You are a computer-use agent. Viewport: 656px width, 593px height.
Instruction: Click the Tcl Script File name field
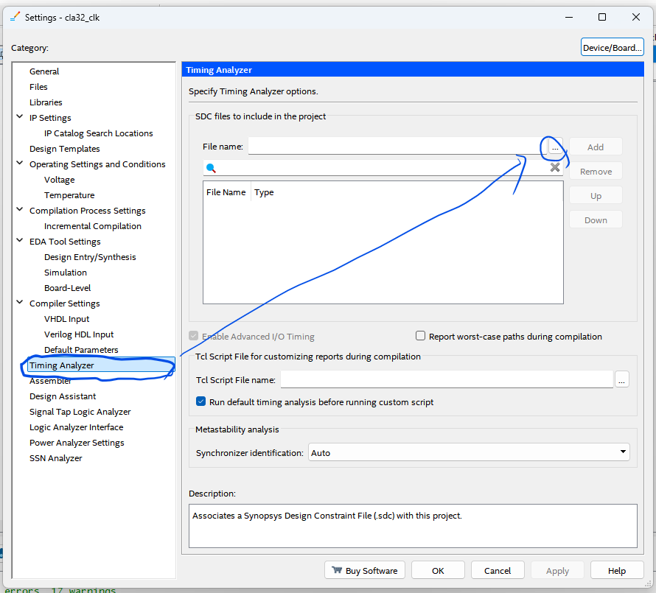point(446,379)
